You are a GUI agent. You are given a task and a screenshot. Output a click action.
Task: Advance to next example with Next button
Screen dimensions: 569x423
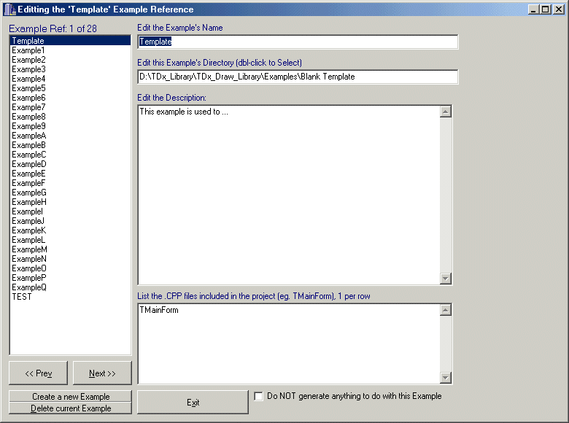[102, 373]
